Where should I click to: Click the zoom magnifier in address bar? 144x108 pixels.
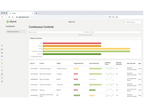113,17
